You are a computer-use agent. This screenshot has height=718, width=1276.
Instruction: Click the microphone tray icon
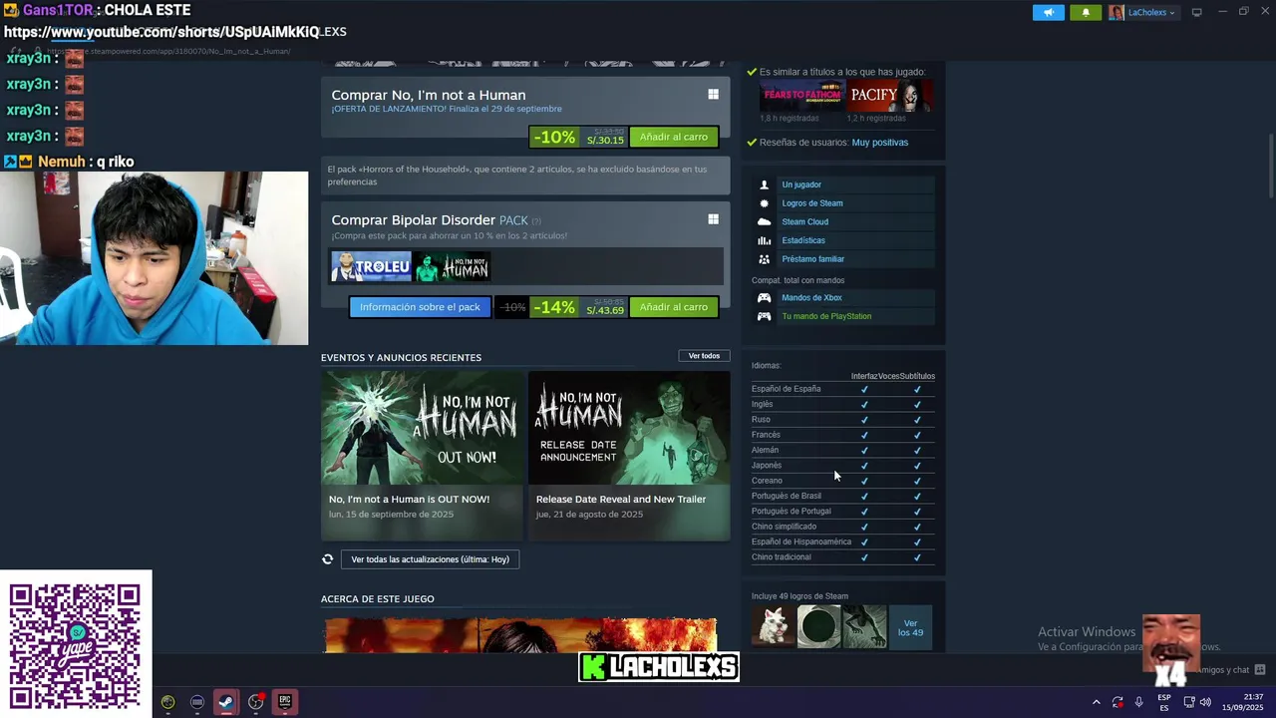coord(1138,702)
